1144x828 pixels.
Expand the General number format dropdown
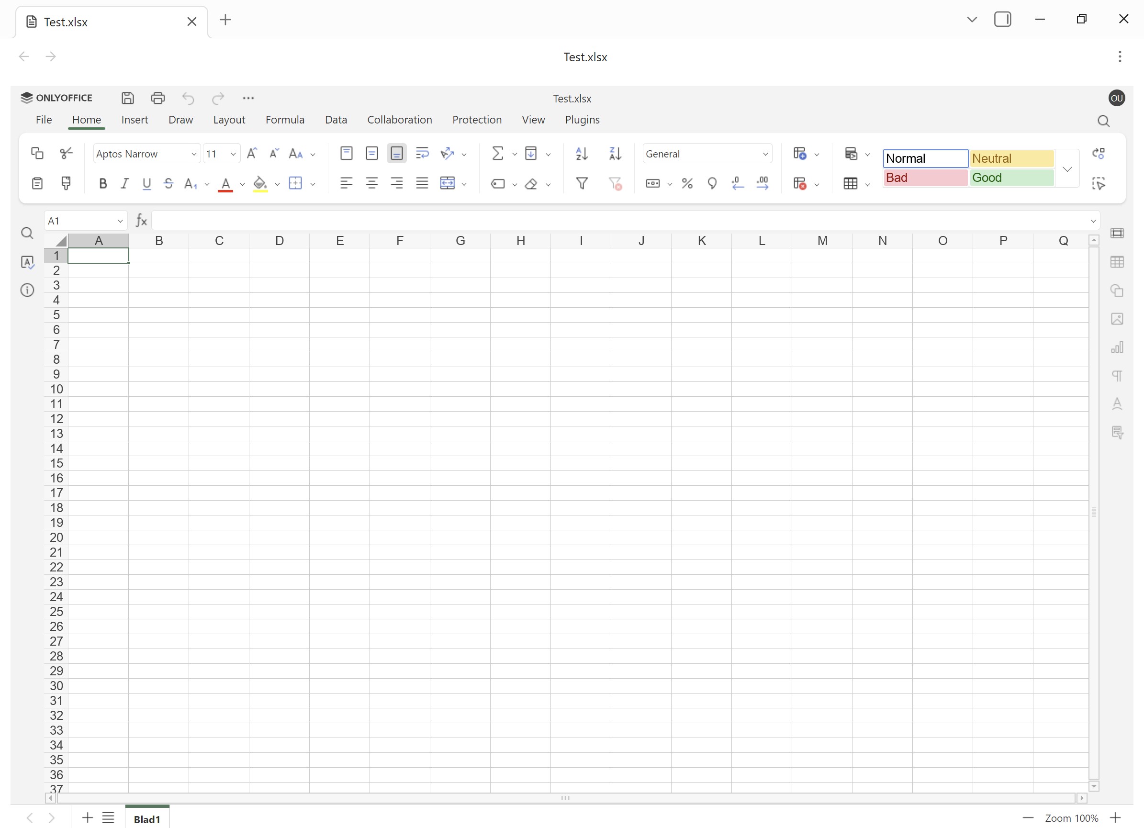click(x=765, y=154)
